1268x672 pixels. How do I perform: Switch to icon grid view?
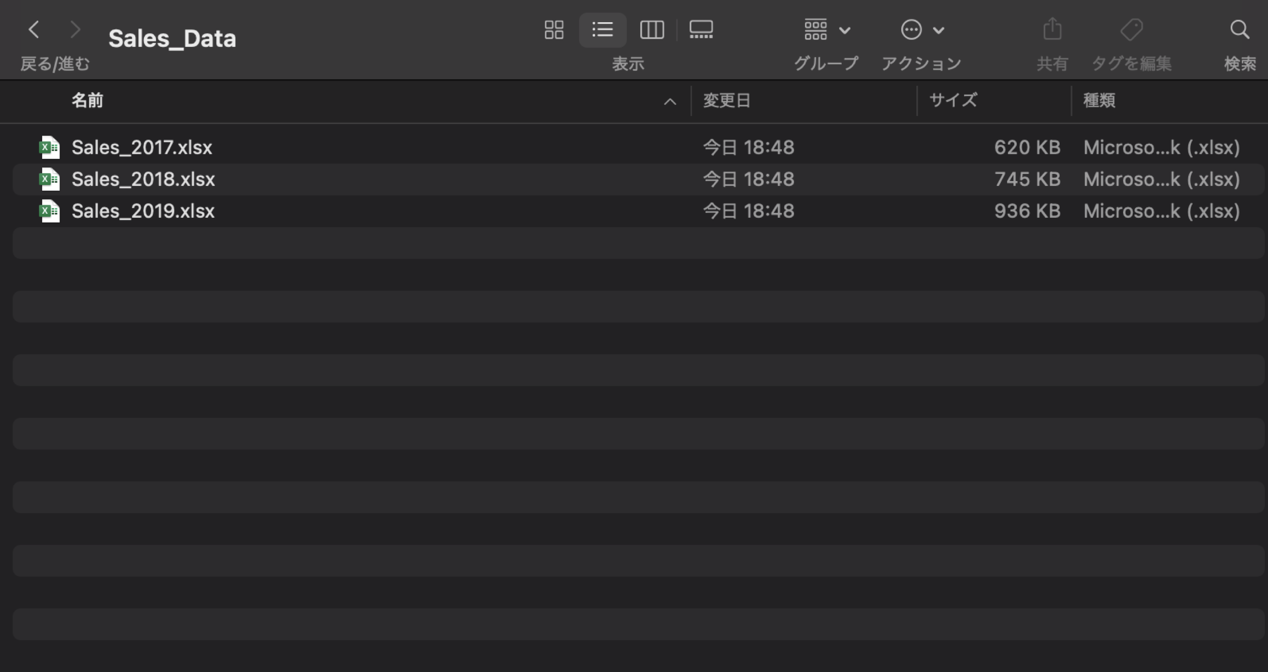[554, 29]
